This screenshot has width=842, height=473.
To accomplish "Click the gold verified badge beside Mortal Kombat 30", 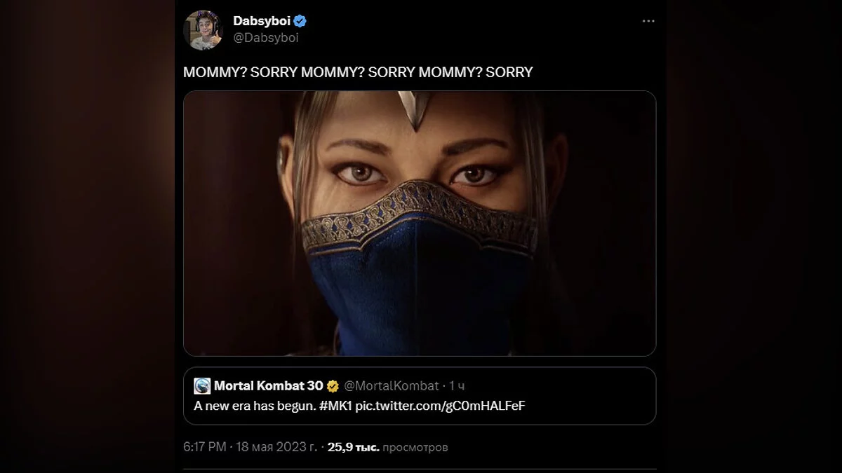I will (333, 386).
